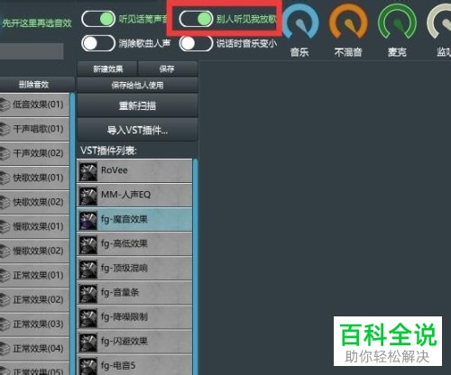The height and width of the screenshot is (375, 451).
Task: Select the 干声效果(02) preset
Action: pyautogui.click(x=34, y=153)
